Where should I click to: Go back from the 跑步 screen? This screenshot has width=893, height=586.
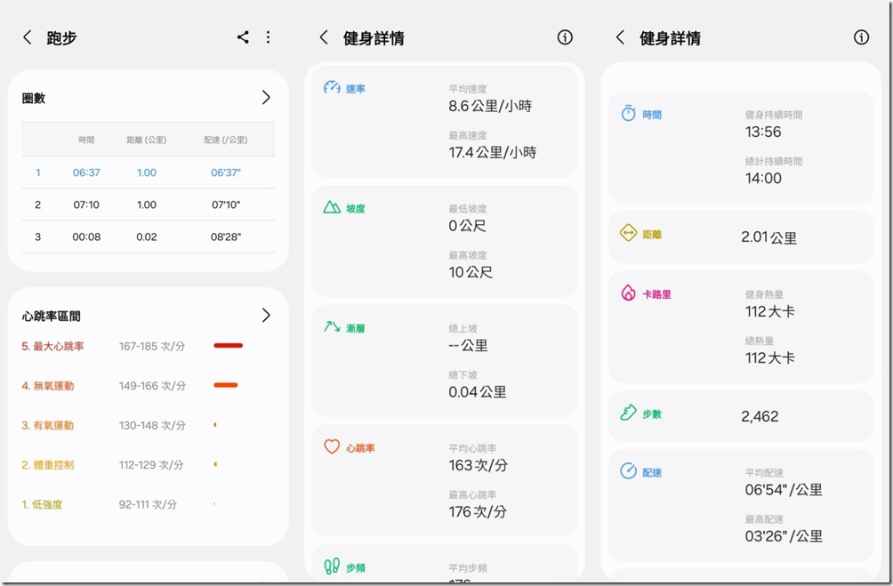coord(28,37)
